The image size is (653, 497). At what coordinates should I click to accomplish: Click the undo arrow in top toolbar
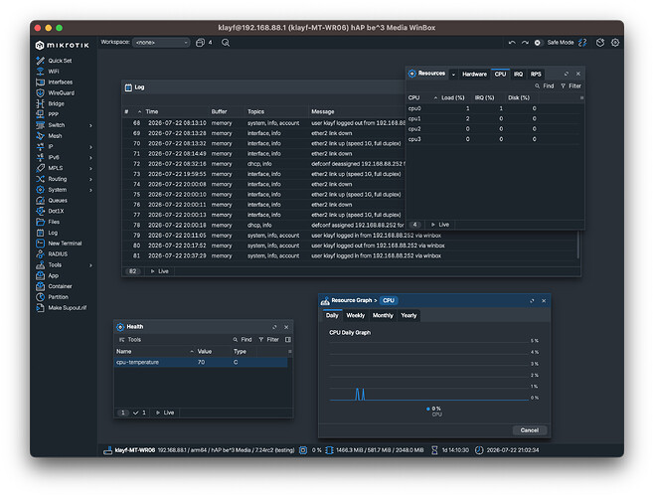(512, 43)
